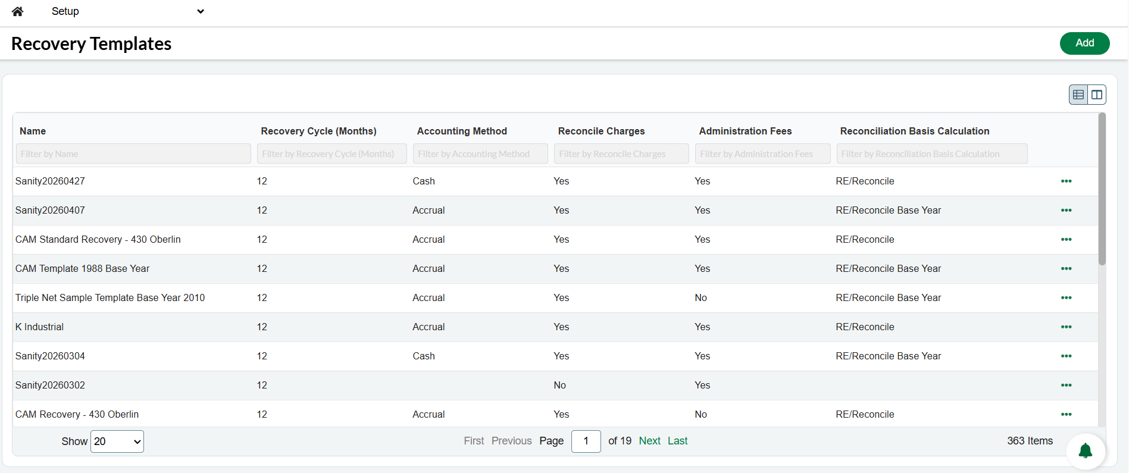Switch to table list view icon
Viewport: 1129px width, 473px height.
tap(1078, 95)
